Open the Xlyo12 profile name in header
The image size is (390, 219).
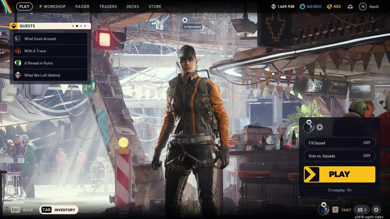click(374, 7)
